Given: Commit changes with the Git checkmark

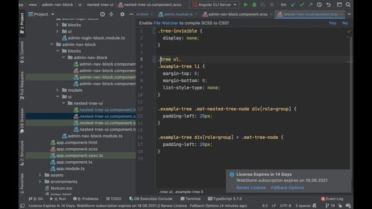Looking at the screenshot, I should click(x=302, y=5).
